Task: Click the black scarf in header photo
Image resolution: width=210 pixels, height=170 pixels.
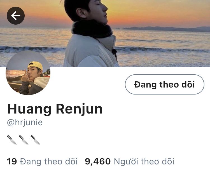Action: (92, 29)
